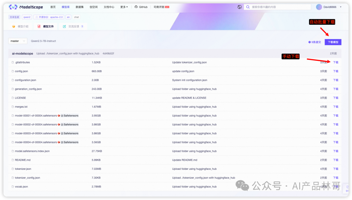This screenshot has width=352, height=200.
Task: Open the configuration.json file name
Action: tap(25, 80)
